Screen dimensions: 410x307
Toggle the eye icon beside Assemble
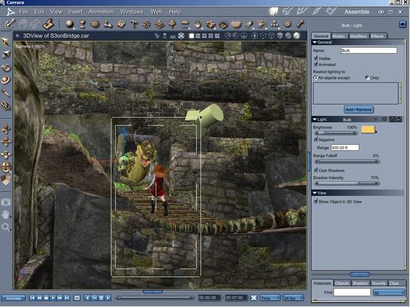[381, 12]
